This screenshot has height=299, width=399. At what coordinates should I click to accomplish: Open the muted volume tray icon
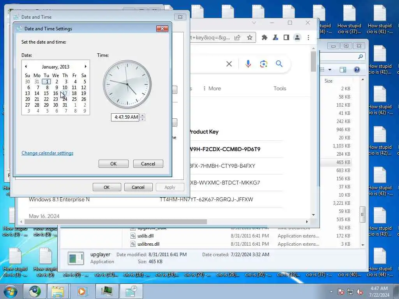[360, 292]
